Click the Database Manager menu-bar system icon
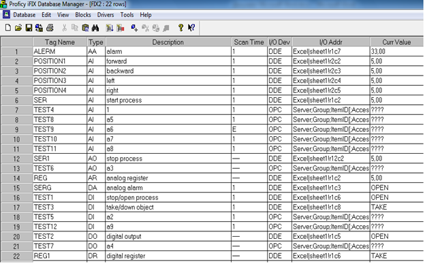This screenshot has width=425, height=264. click(6, 14)
